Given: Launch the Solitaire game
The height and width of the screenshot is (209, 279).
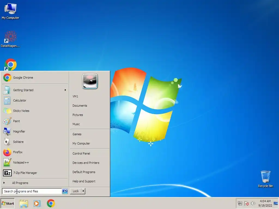Looking at the screenshot, I should coord(35,142).
